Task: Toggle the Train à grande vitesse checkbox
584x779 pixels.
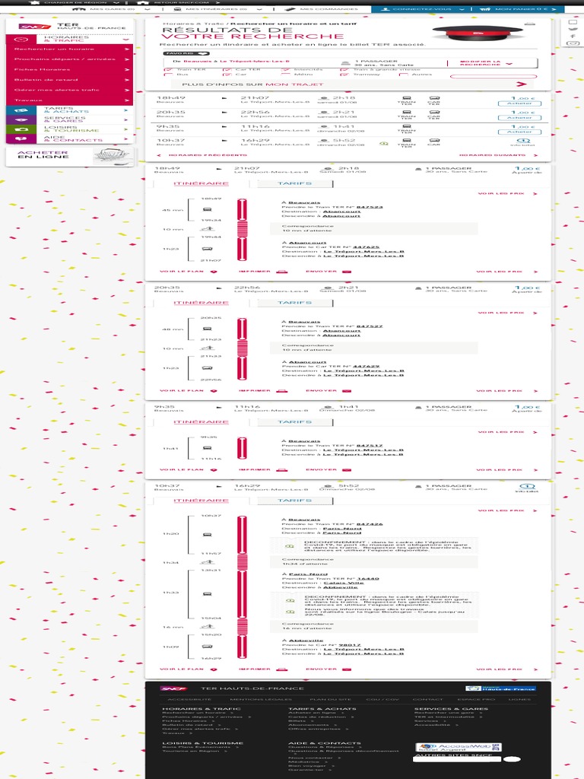Action: point(344,70)
